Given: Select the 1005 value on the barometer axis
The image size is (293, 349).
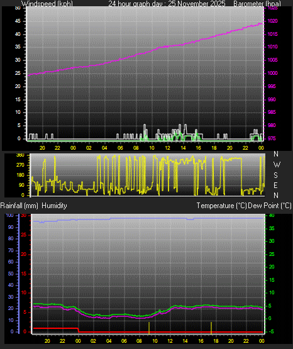Looking at the screenshot, I should click(x=272, y=60).
